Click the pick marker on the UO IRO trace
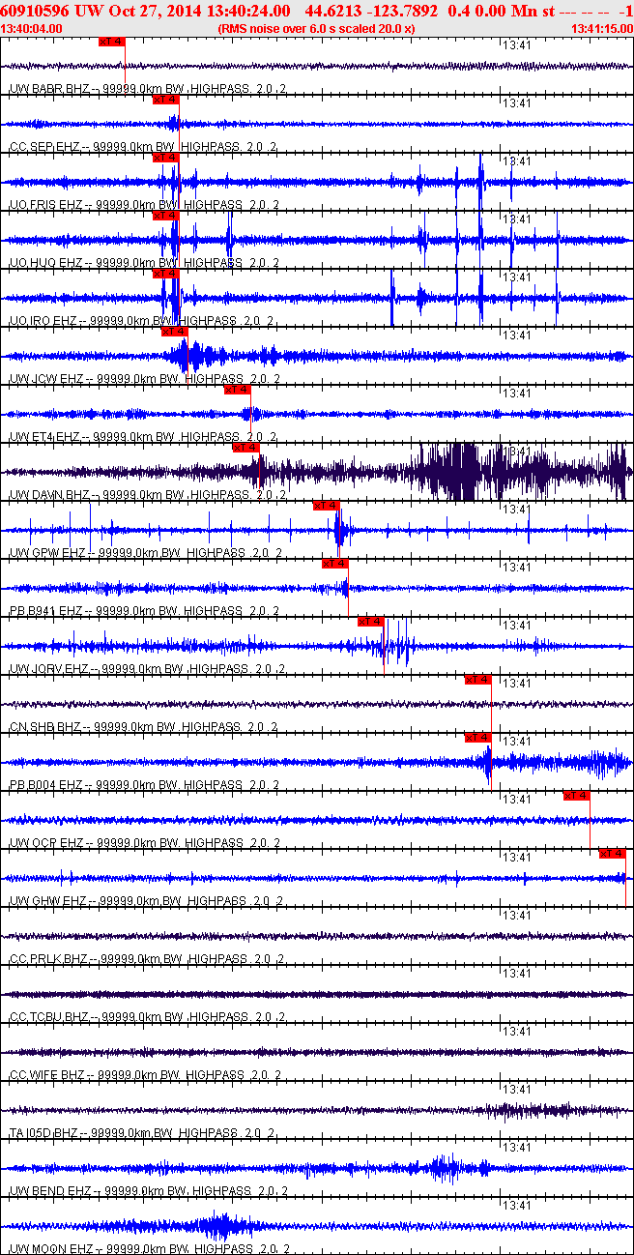 (166, 274)
